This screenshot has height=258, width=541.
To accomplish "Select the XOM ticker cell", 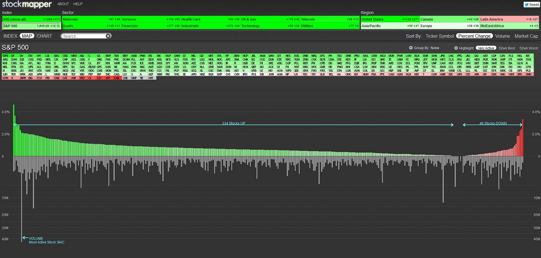I will (x=186, y=63).
